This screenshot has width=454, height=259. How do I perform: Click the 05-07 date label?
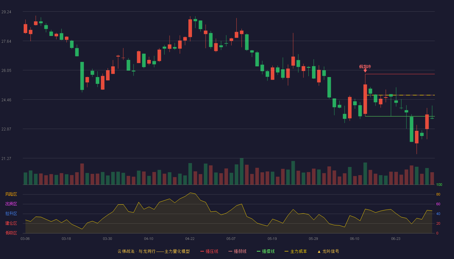tap(231, 239)
